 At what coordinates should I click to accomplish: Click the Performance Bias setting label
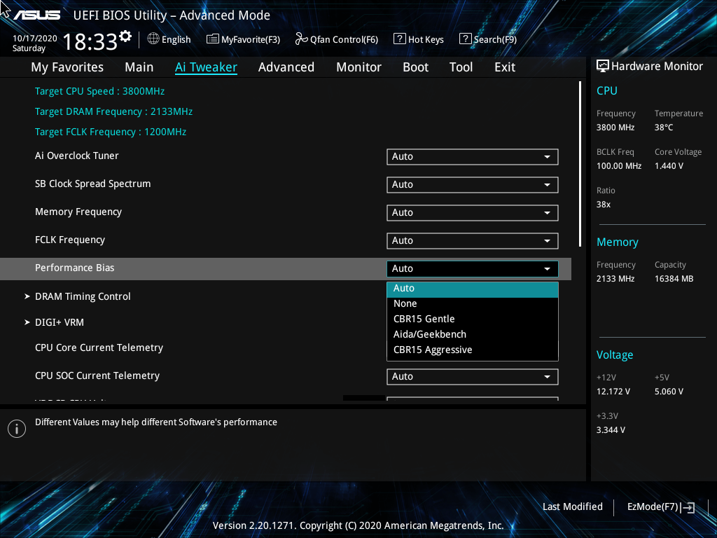[x=74, y=268]
